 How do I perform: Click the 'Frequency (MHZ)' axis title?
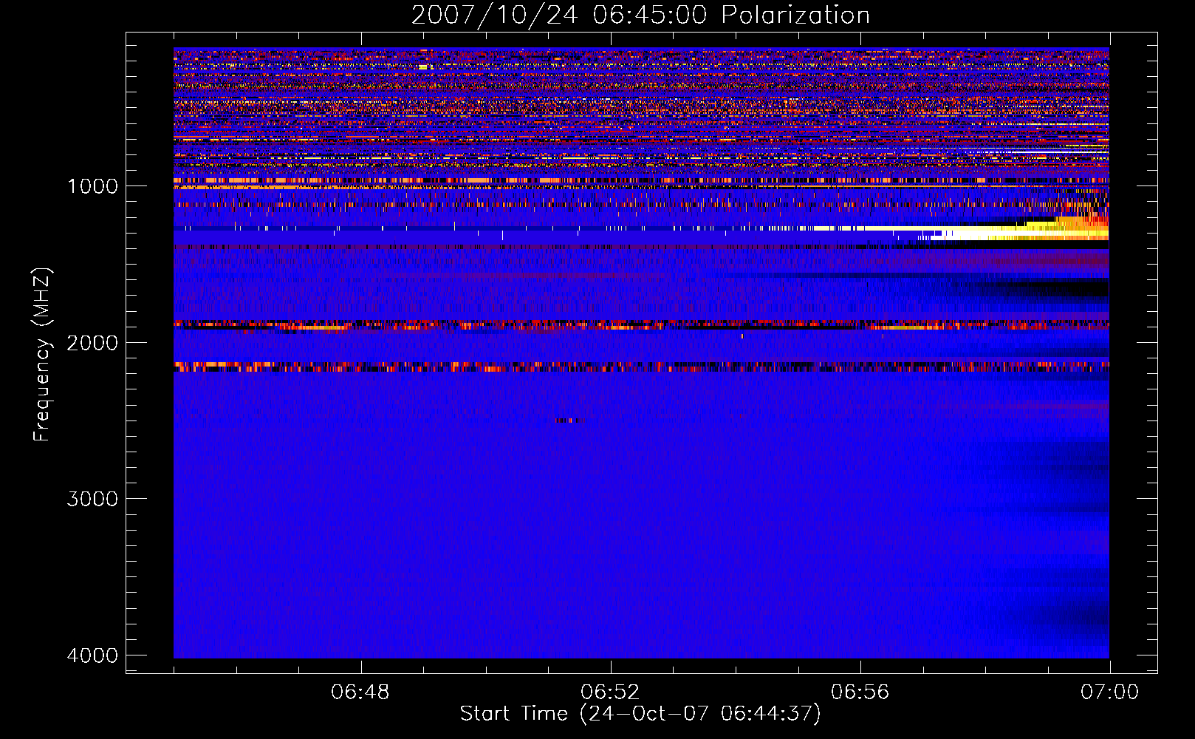click(42, 355)
